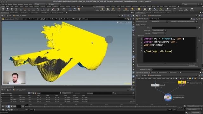Image resolution: width=203 pixels, height=114 pixels.
Task: Play the timeline forward
Action: click(11, 106)
